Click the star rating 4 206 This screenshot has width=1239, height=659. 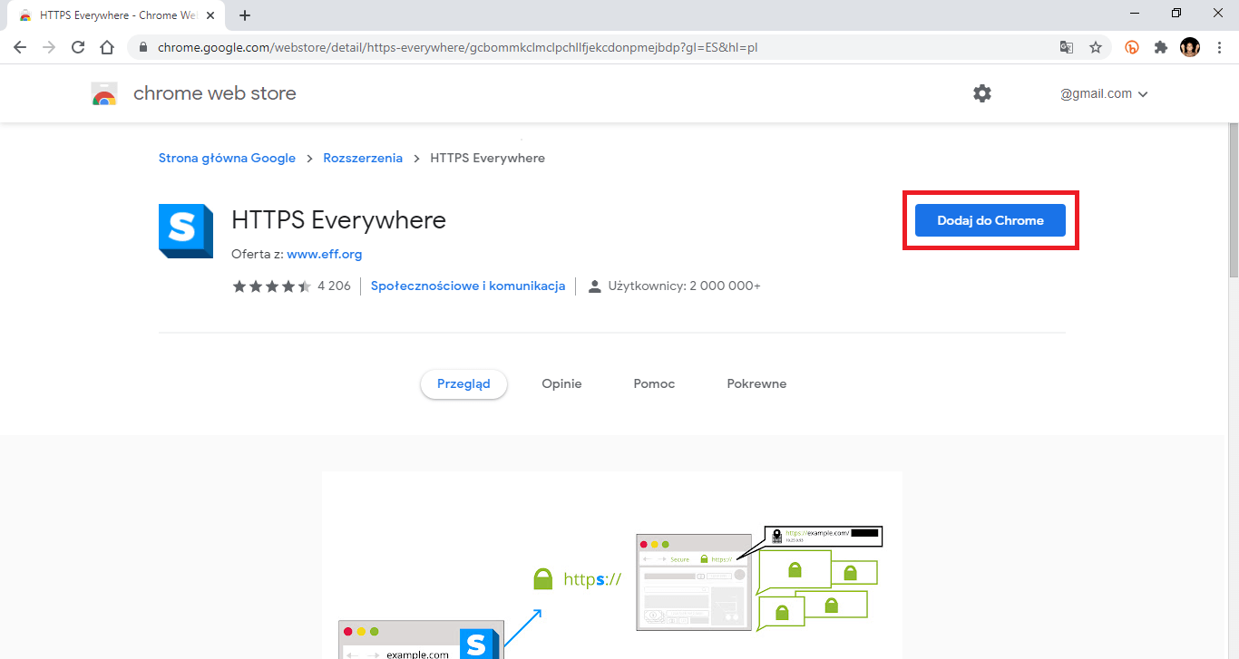point(291,286)
